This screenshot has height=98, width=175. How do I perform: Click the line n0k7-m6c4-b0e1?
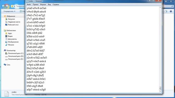[x=36, y=79]
